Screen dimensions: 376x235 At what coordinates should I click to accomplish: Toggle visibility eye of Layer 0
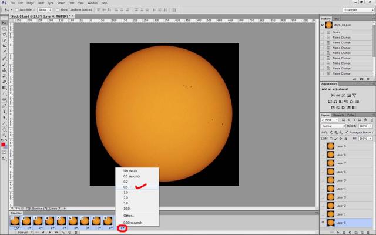point(323,223)
